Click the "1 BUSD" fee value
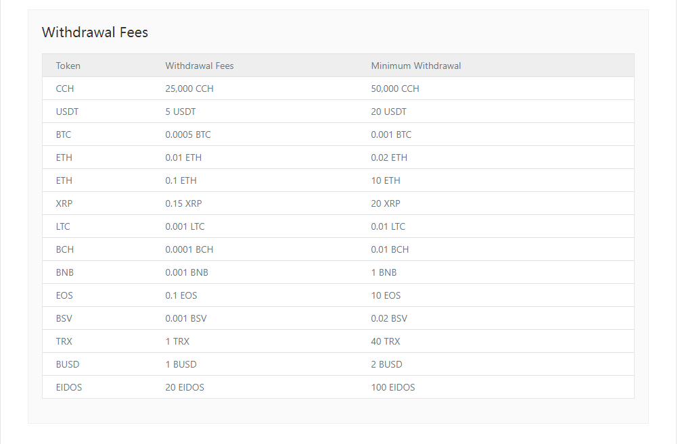This screenshot has height=444, width=680. (x=181, y=364)
